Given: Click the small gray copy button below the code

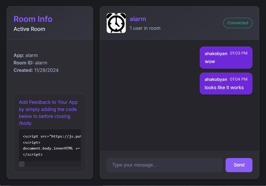Looking at the screenshot, I should (21, 164).
